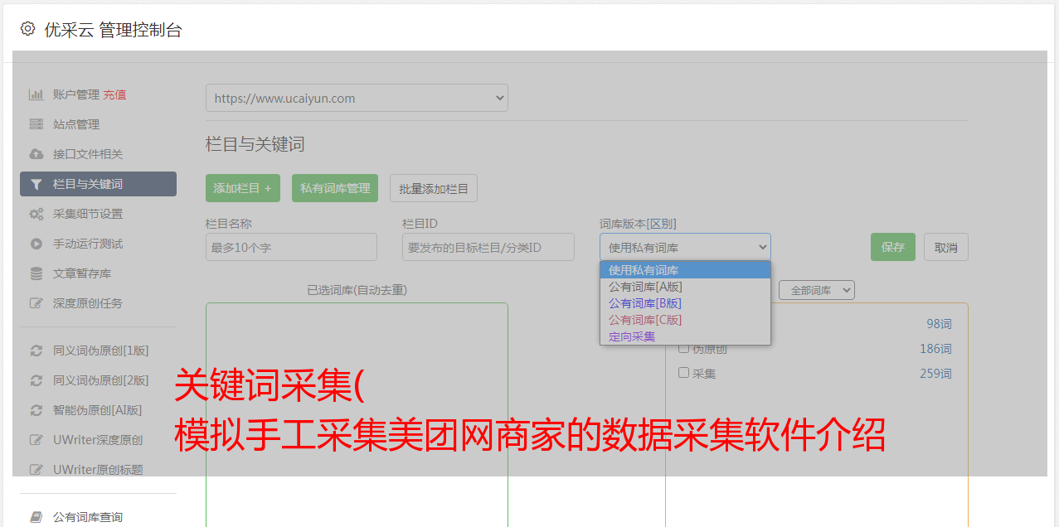Open the 全部词库 filter dropdown
The image size is (1059, 527).
(x=817, y=290)
